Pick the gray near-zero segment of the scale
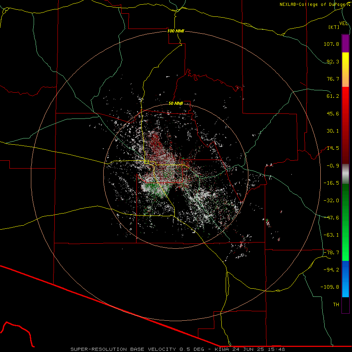352x352 pixels. [345, 174]
